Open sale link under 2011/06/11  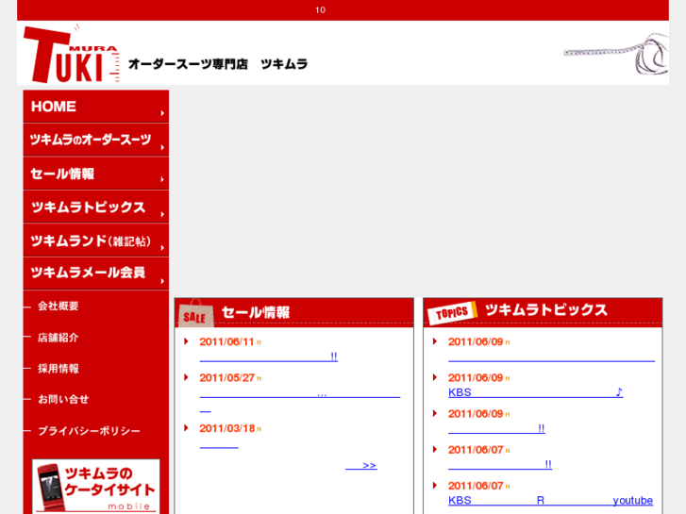click(x=269, y=356)
